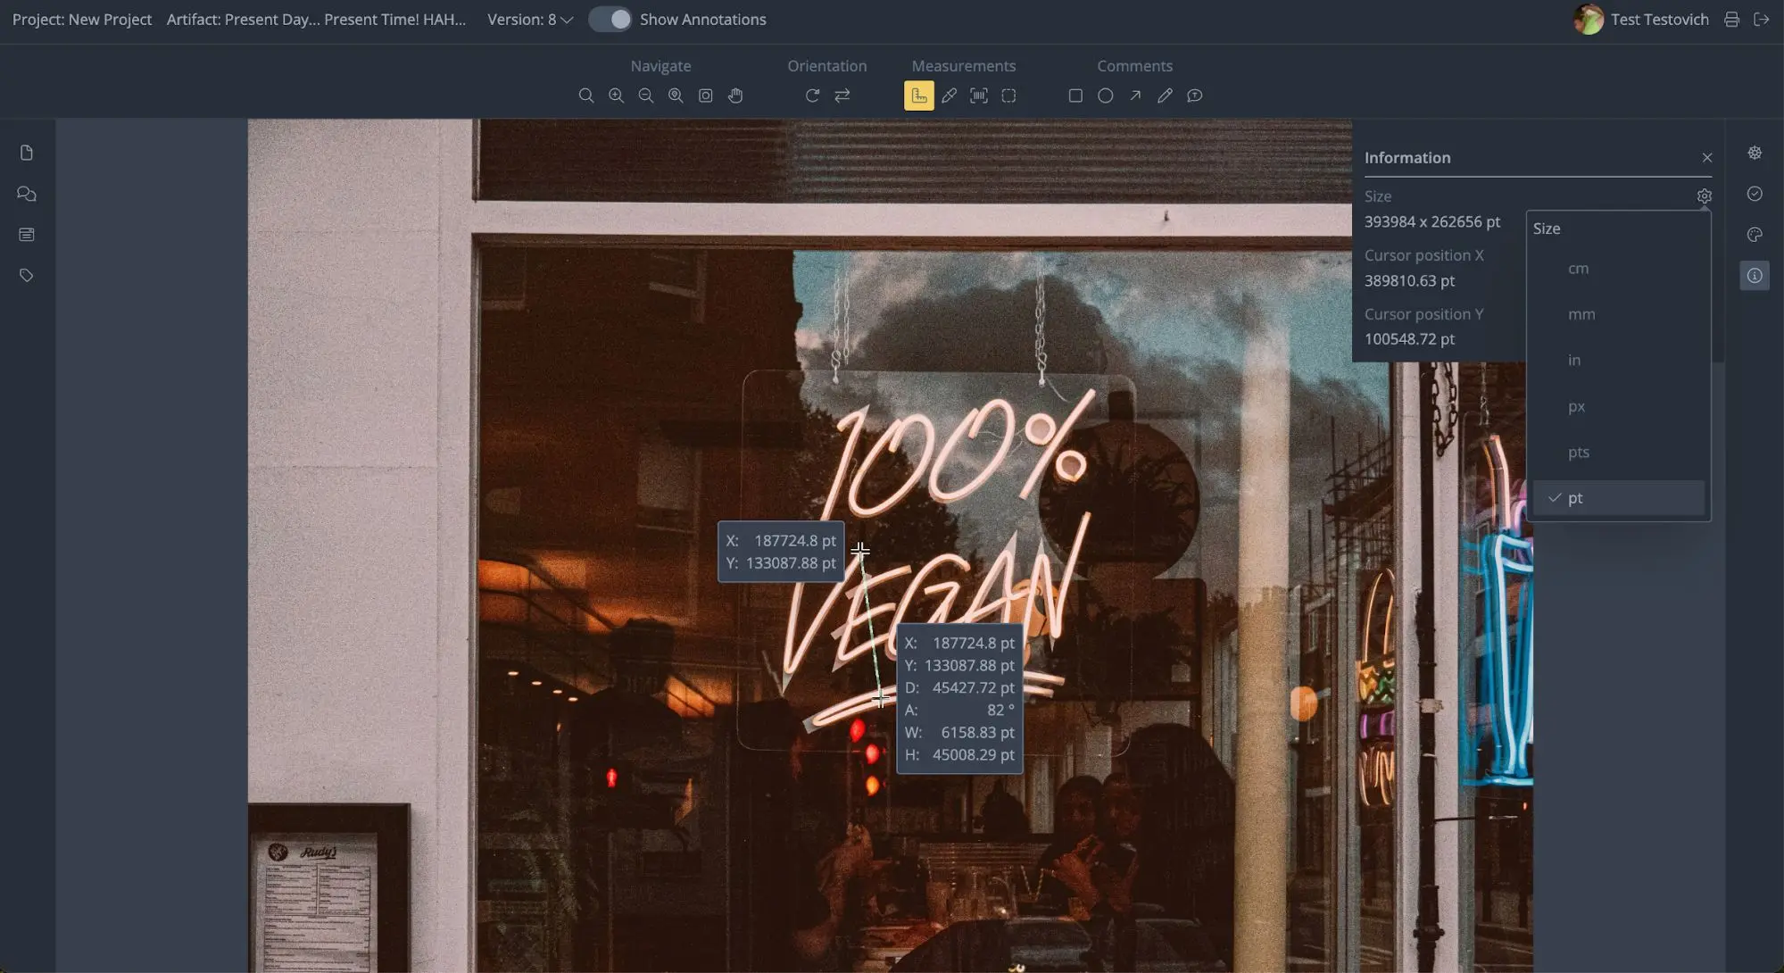Open the color palette panel
Screen dimensions: 1784x973
pos(1755,235)
